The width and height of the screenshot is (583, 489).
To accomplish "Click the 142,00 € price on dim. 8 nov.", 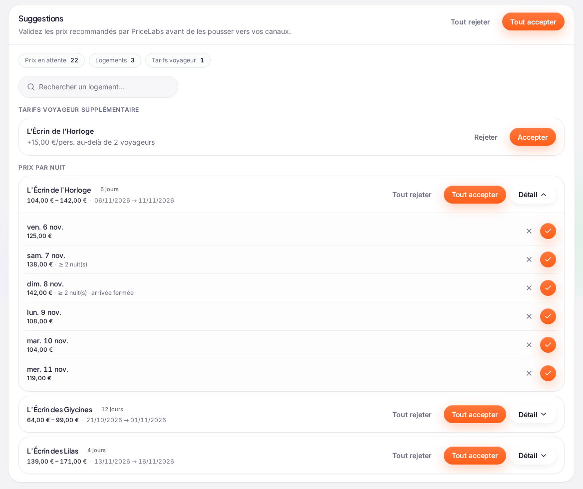I will (39, 293).
